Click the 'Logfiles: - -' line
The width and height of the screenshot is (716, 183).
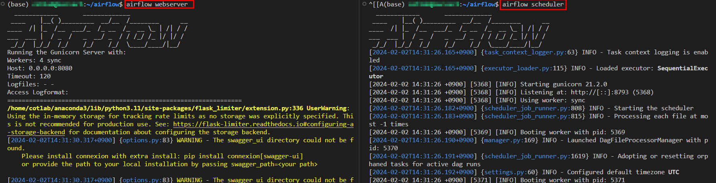pos(30,84)
